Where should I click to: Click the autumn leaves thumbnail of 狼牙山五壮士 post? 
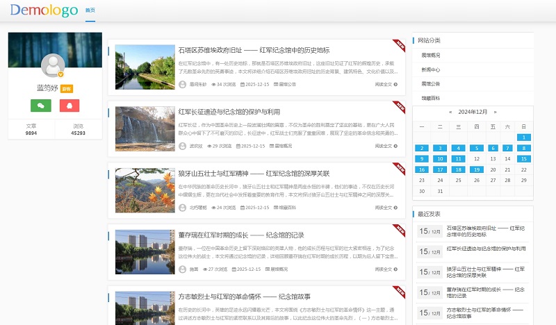145,190
